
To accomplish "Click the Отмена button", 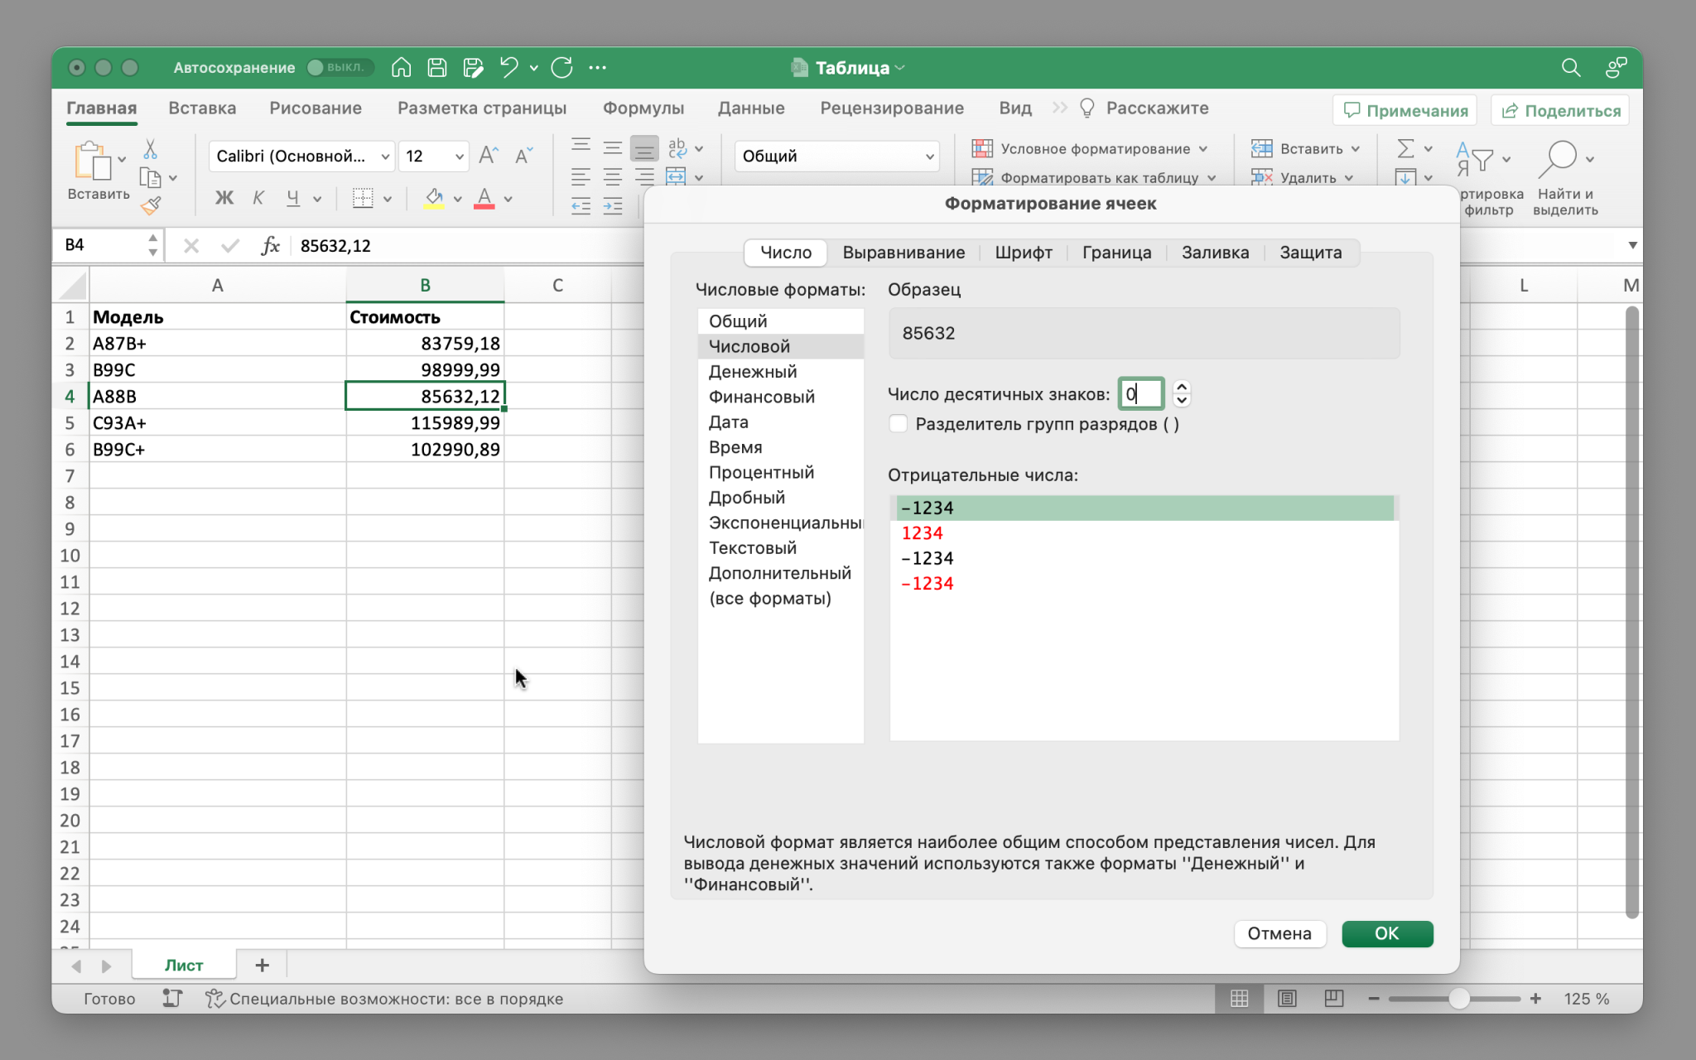I will click(x=1279, y=933).
